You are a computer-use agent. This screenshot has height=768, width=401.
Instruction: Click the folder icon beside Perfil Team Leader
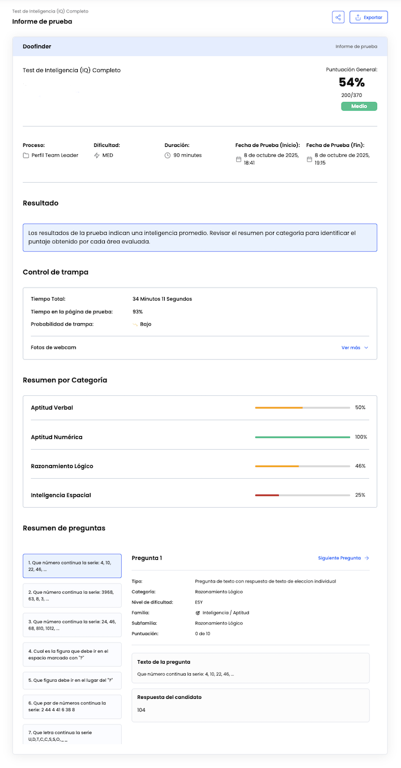[x=26, y=155]
